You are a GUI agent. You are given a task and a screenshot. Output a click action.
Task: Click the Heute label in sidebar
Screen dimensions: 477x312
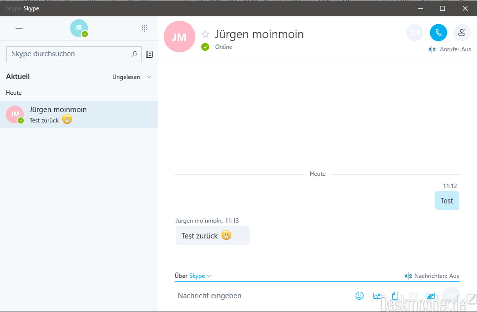click(x=14, y=92)
